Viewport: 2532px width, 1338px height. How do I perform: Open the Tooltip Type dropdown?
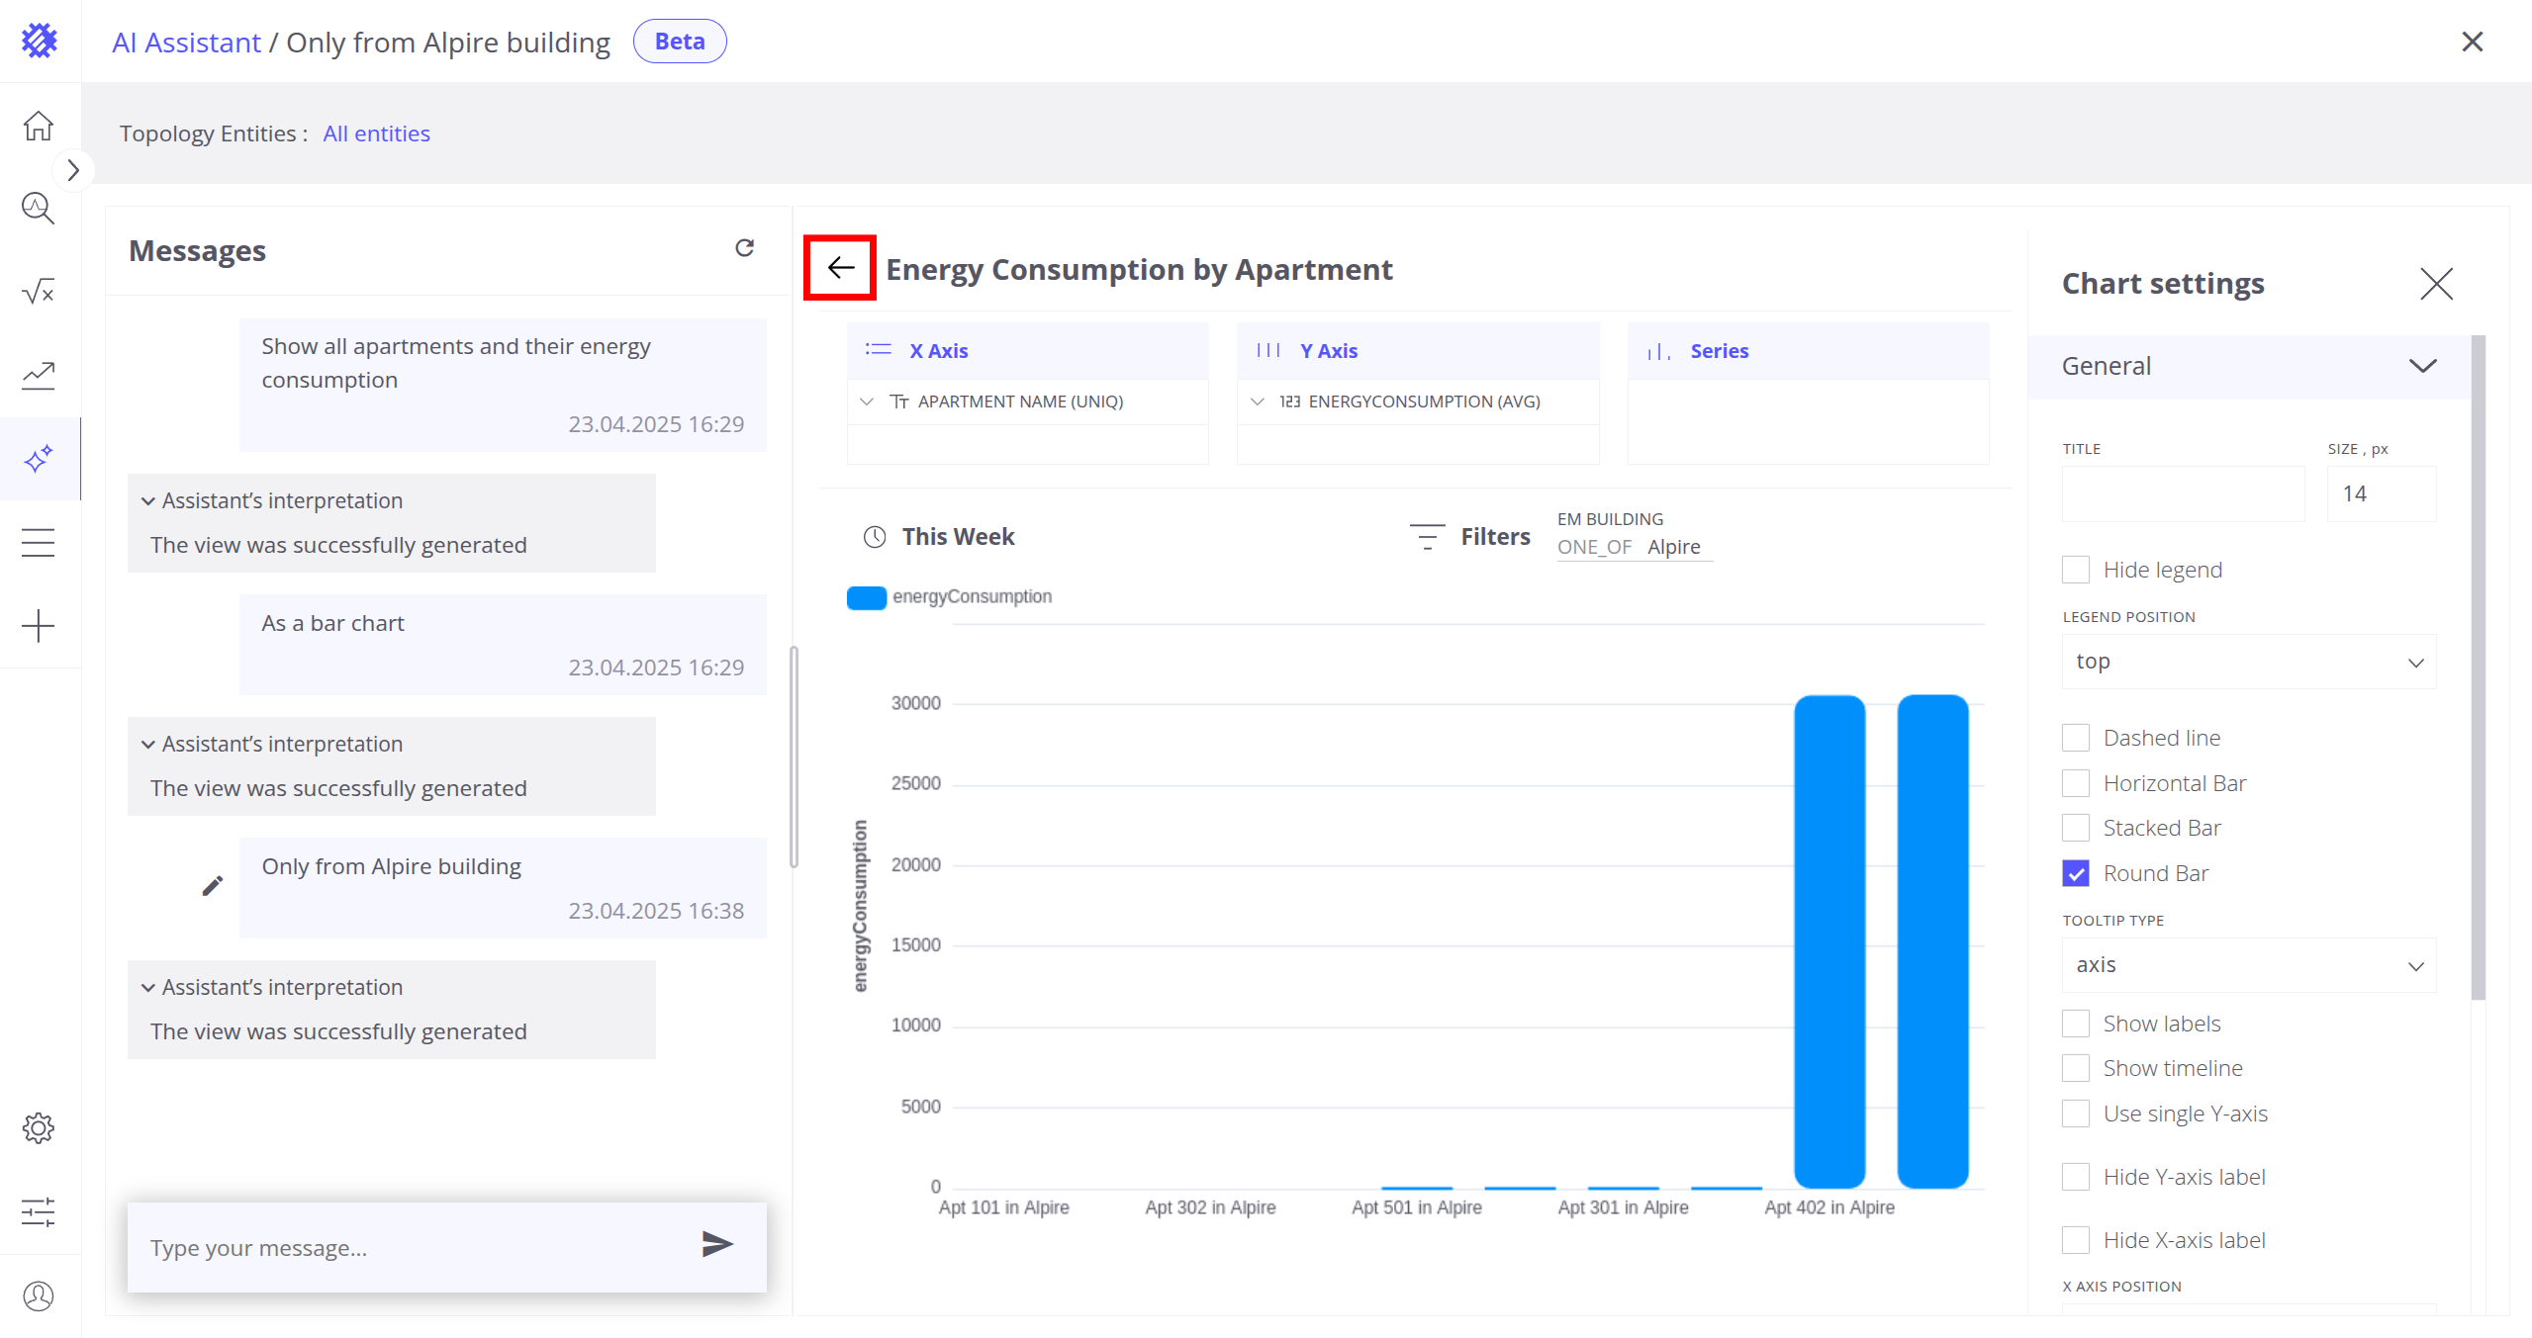point(2248,965)
